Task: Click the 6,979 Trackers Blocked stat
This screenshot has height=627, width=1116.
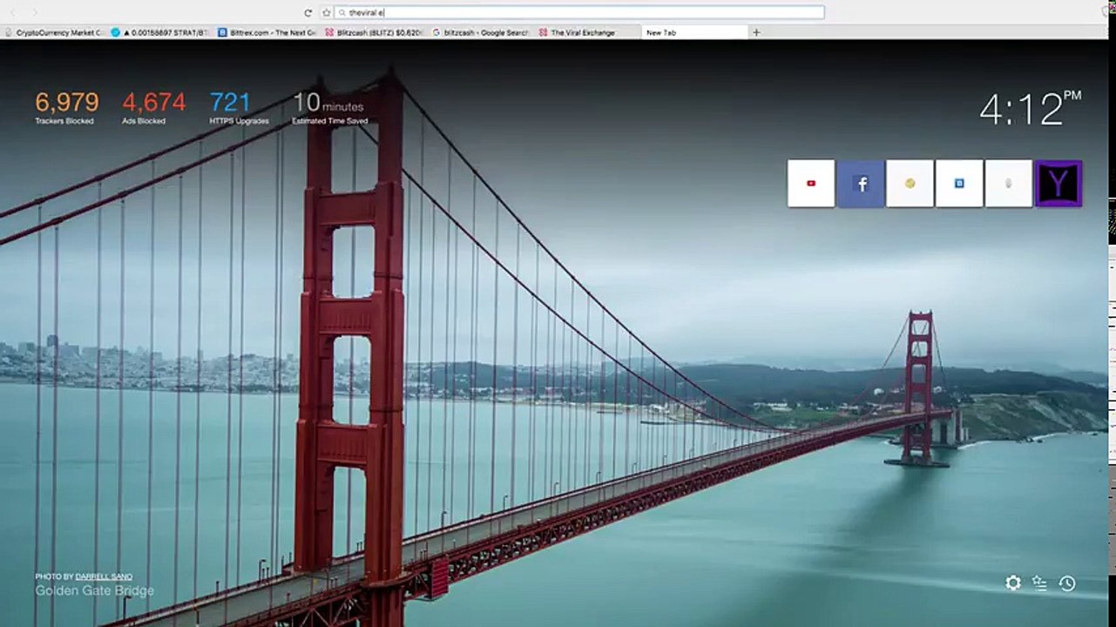Action: point(66,108)
